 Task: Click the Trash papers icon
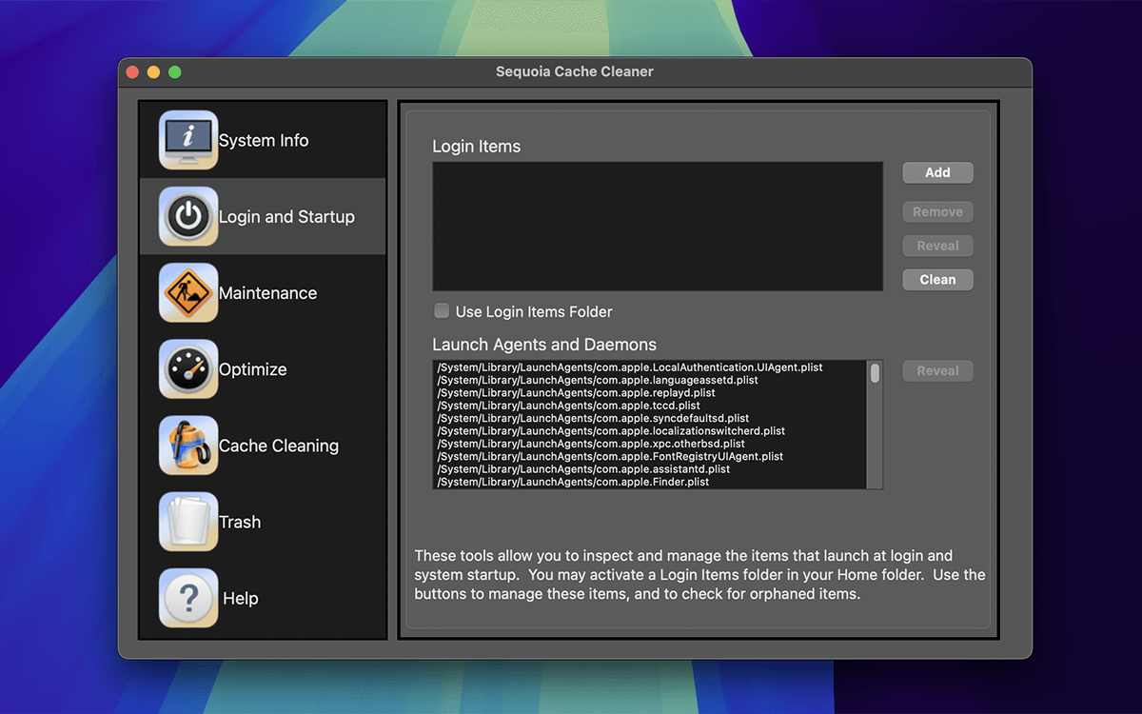pyautogui.click(x=188, y=521)
